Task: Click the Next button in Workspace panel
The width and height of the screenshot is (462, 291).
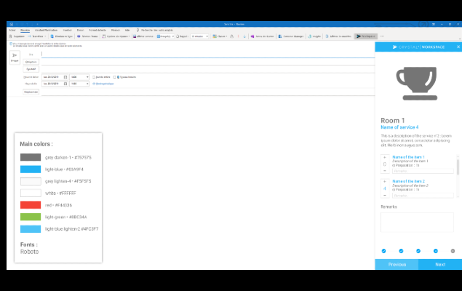Action: pos(440,265)
